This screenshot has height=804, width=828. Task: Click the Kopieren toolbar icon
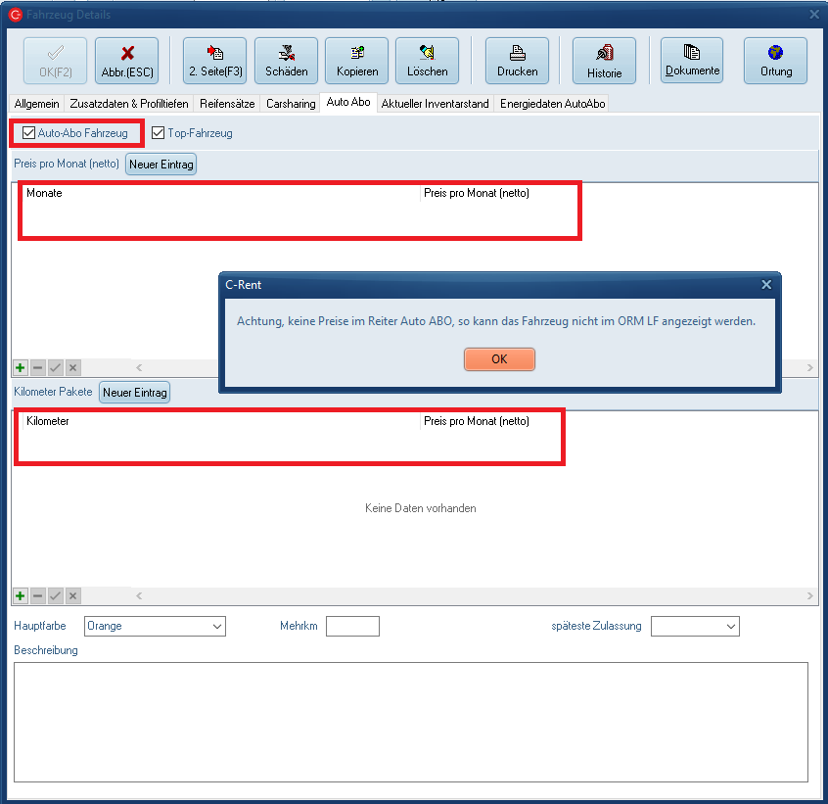[356, 61]
